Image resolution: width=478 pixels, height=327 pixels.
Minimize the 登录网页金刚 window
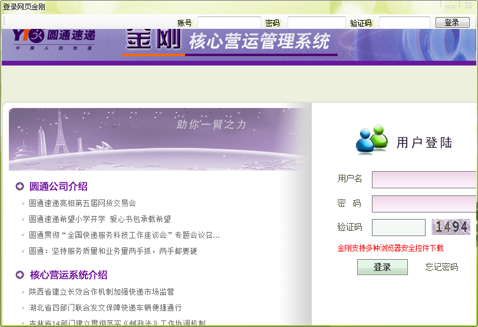[x=450, y=6]
